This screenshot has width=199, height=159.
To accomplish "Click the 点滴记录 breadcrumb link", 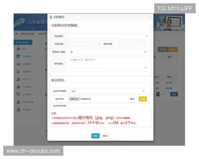I will 42,34.
